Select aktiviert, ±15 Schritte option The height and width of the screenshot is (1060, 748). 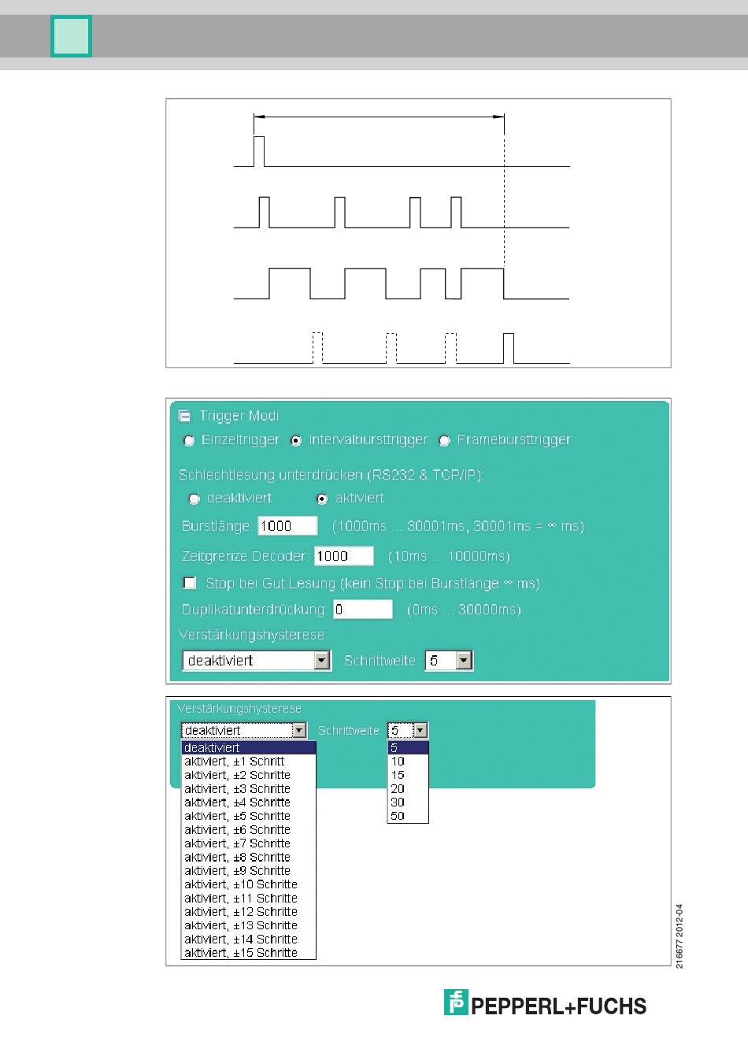click(249, 953)
